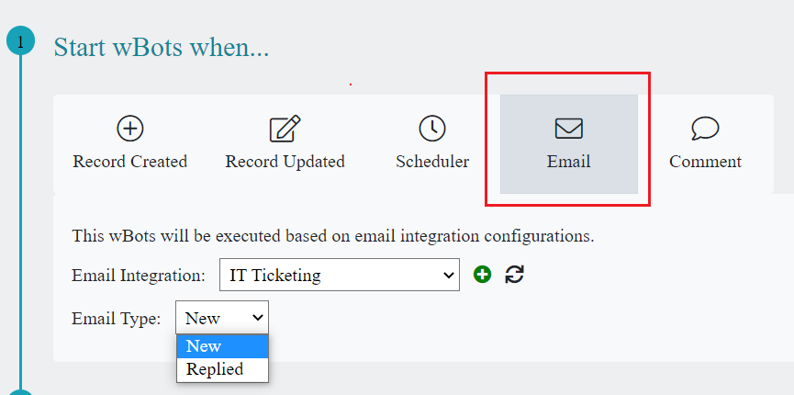Click the step 2 marker at bottom
The image size is (794, 395).
pos(20,392)
